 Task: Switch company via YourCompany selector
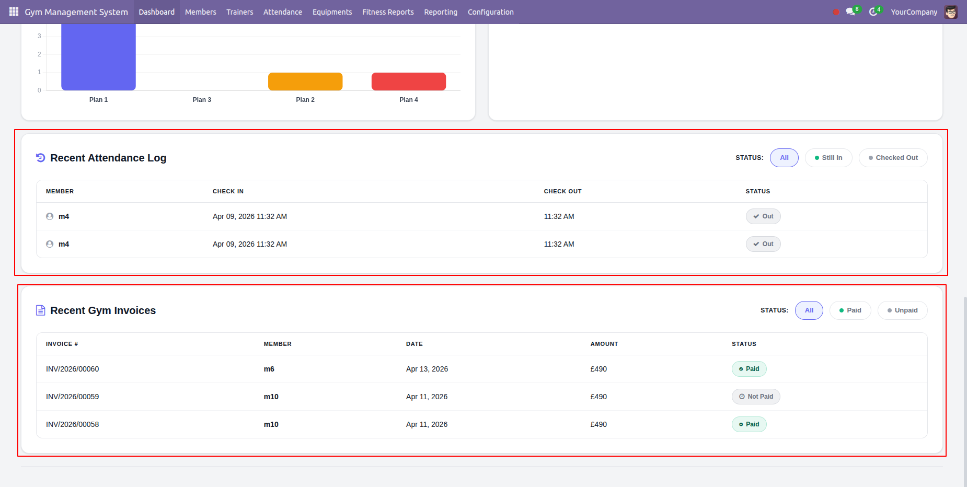click(914, 12)
